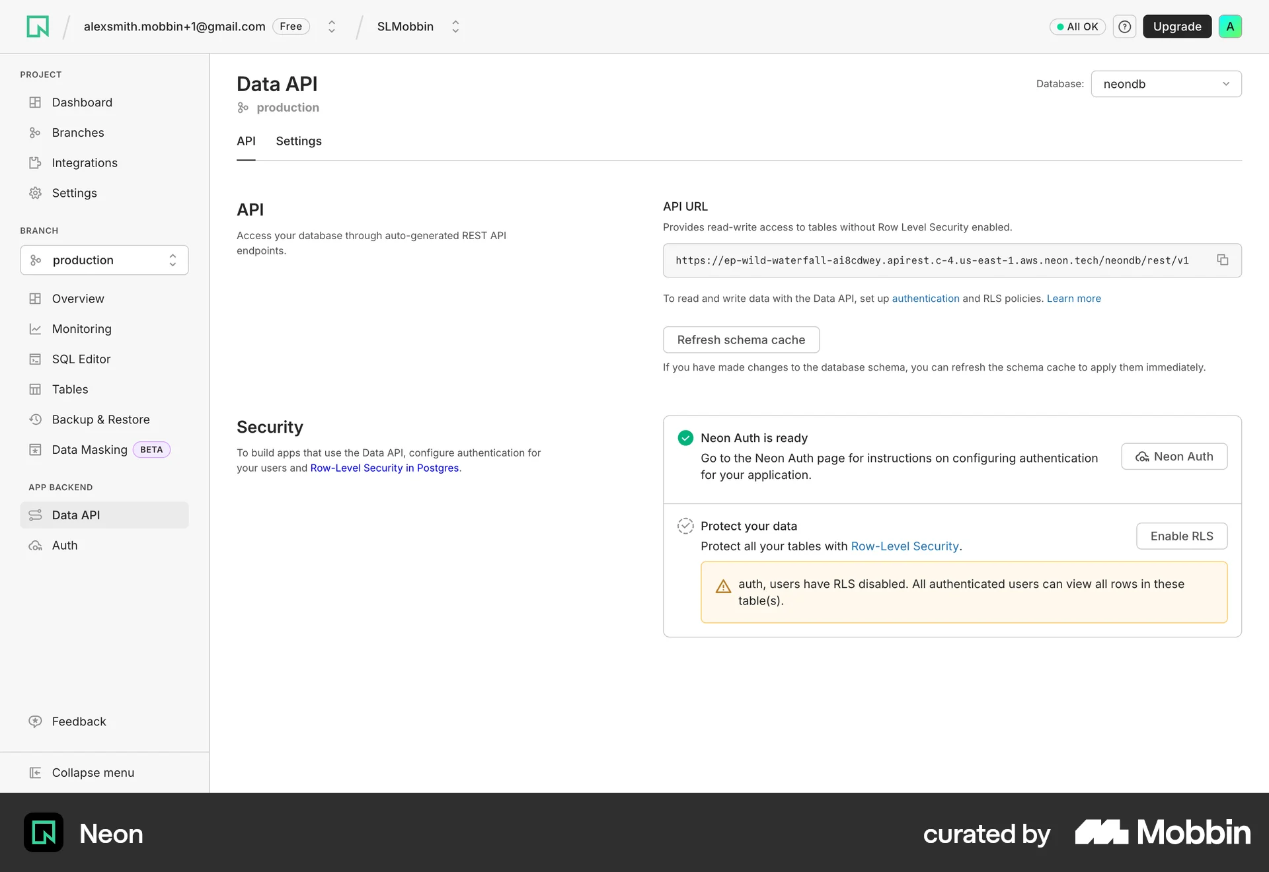The image size is (1269, 872).
Task: Copy the API URL with copy icon
Action: (x=1223, y=260)
